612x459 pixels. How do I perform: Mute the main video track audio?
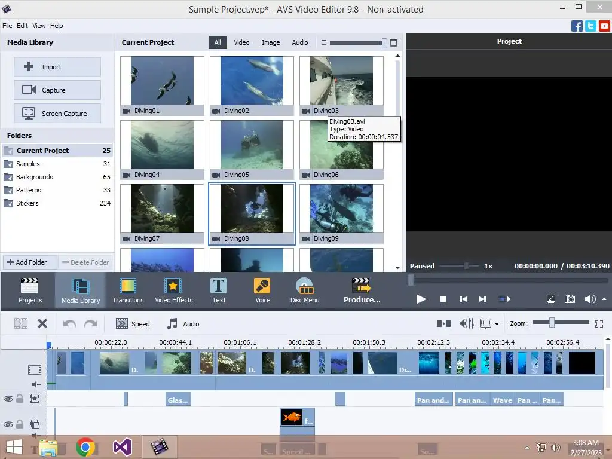(36, 384)
